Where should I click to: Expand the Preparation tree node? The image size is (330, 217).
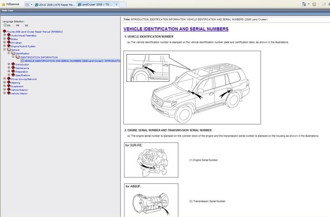[9, 71]
